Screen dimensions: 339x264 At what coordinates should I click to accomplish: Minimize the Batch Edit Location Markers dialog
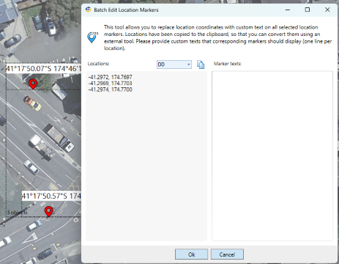point(288,10)
